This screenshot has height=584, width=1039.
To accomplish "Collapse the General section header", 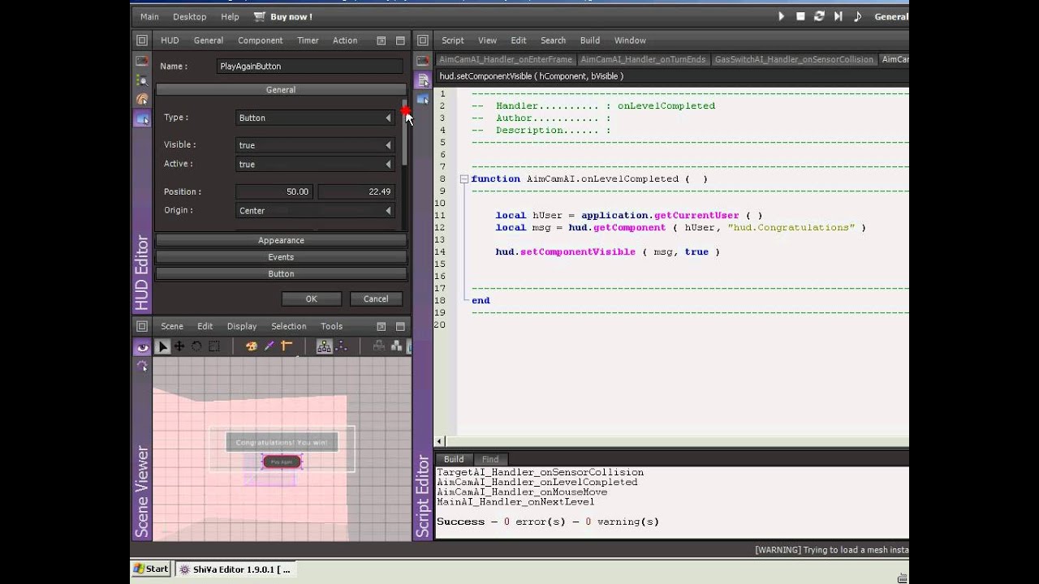I will (281, 90).
